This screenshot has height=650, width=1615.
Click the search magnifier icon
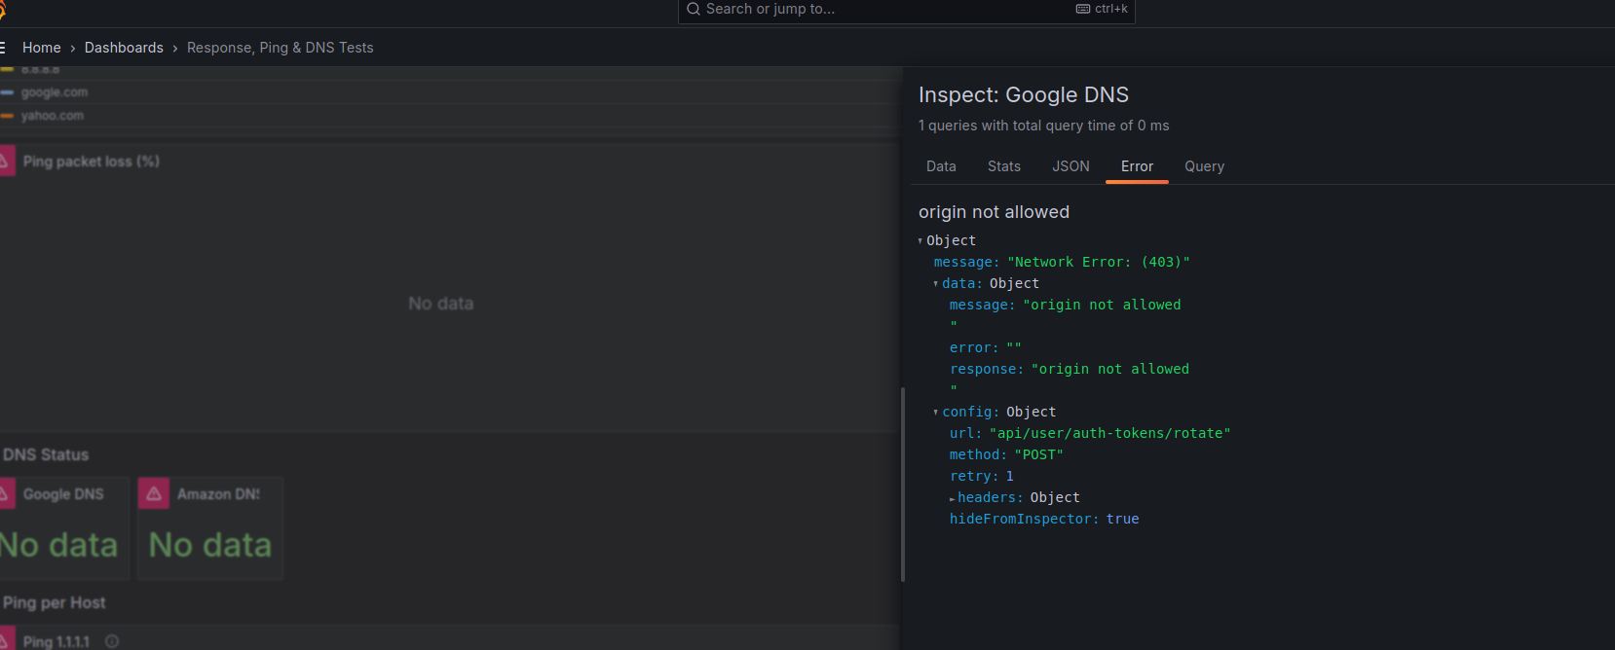(x=694, y=9)
